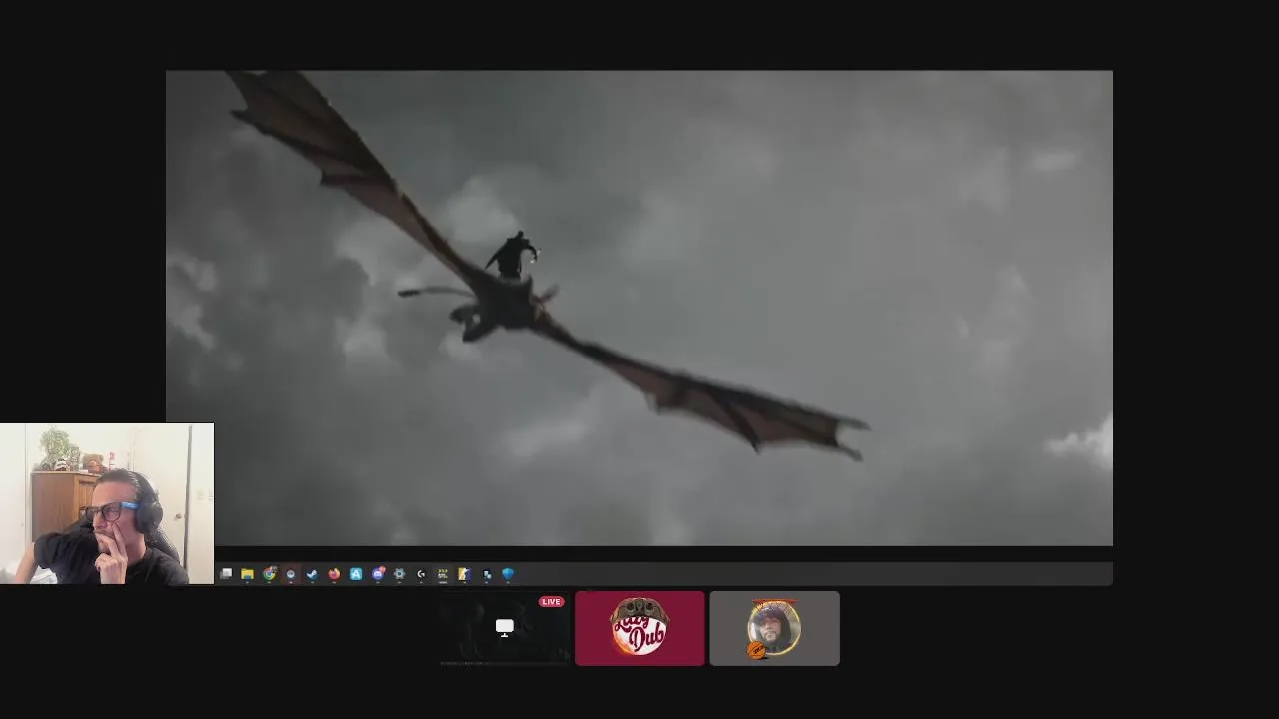
Task: Click the shared dragon video stream
Action: [639, 308]
